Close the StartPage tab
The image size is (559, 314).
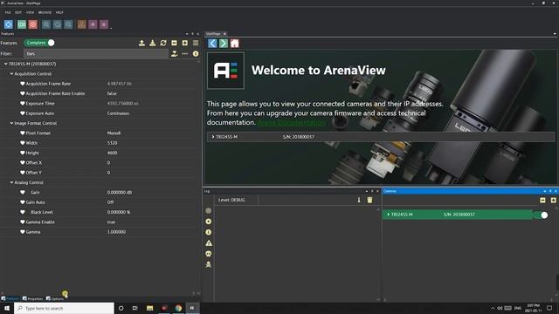[224, 34]
